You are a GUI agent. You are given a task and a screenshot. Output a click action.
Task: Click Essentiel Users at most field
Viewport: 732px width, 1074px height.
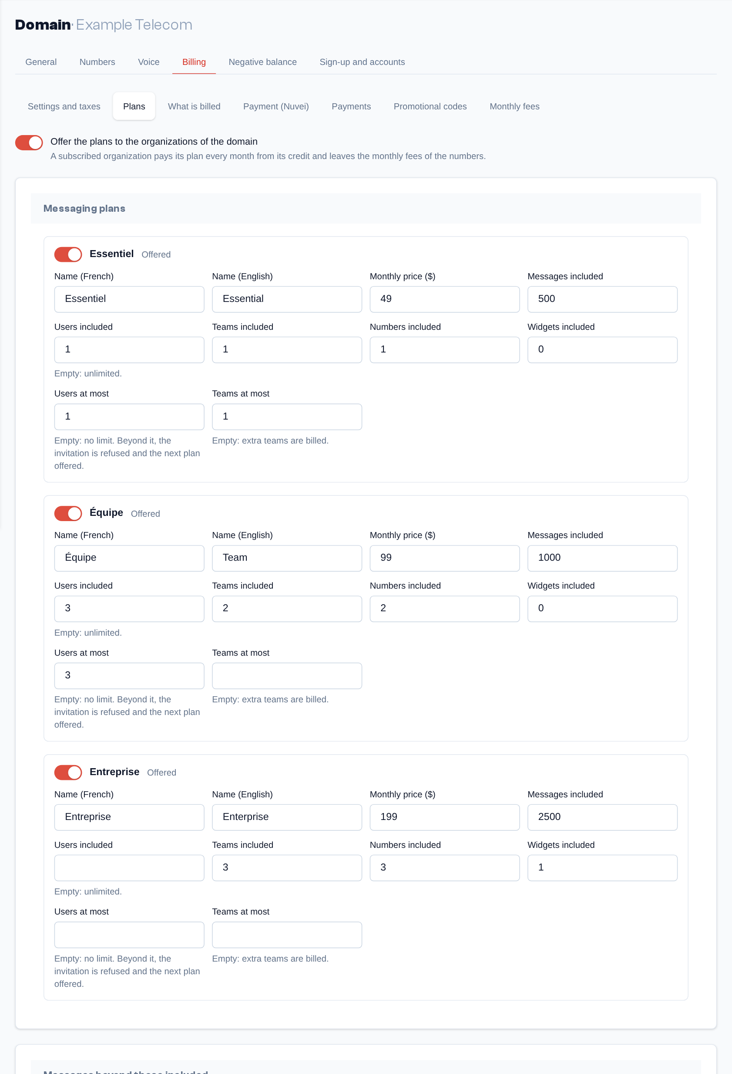coord(129,417)
